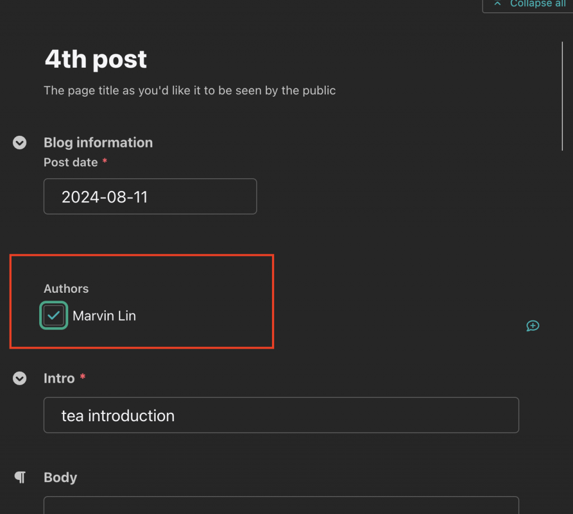Click the Authors label
This screenshot has height=514, width=573.
tap(66, 288)
